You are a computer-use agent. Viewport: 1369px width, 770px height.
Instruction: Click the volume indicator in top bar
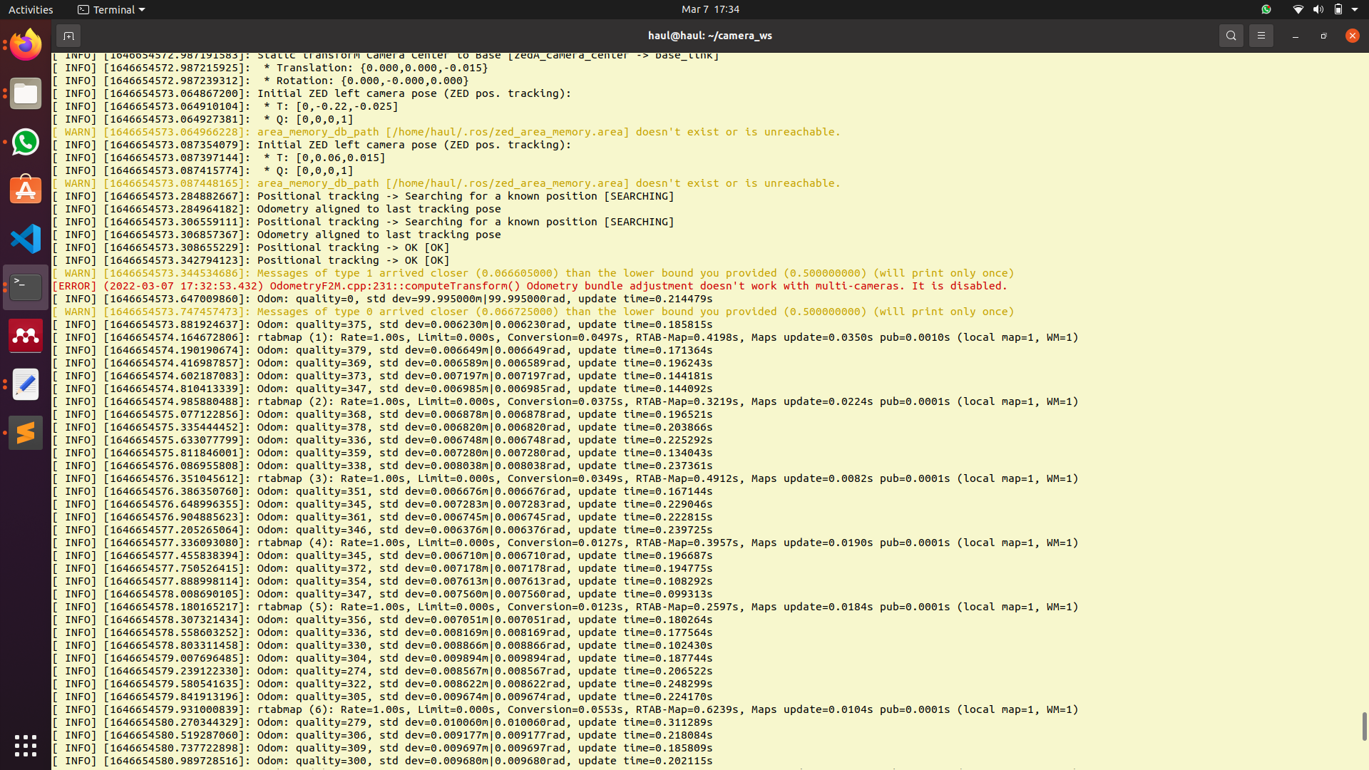pos(1318,9)
